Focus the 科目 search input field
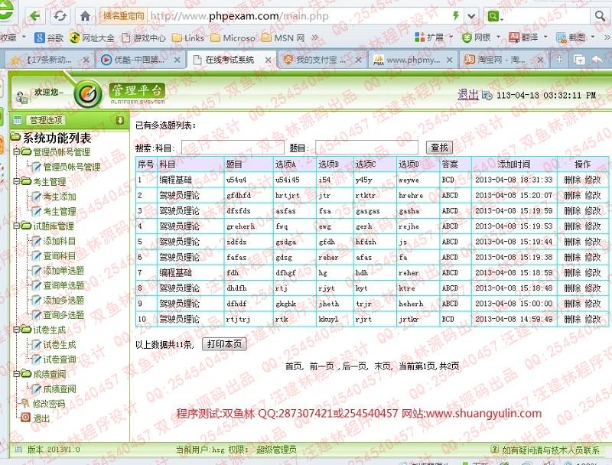This screenshot has height=465, width=612. click(233, 148)
